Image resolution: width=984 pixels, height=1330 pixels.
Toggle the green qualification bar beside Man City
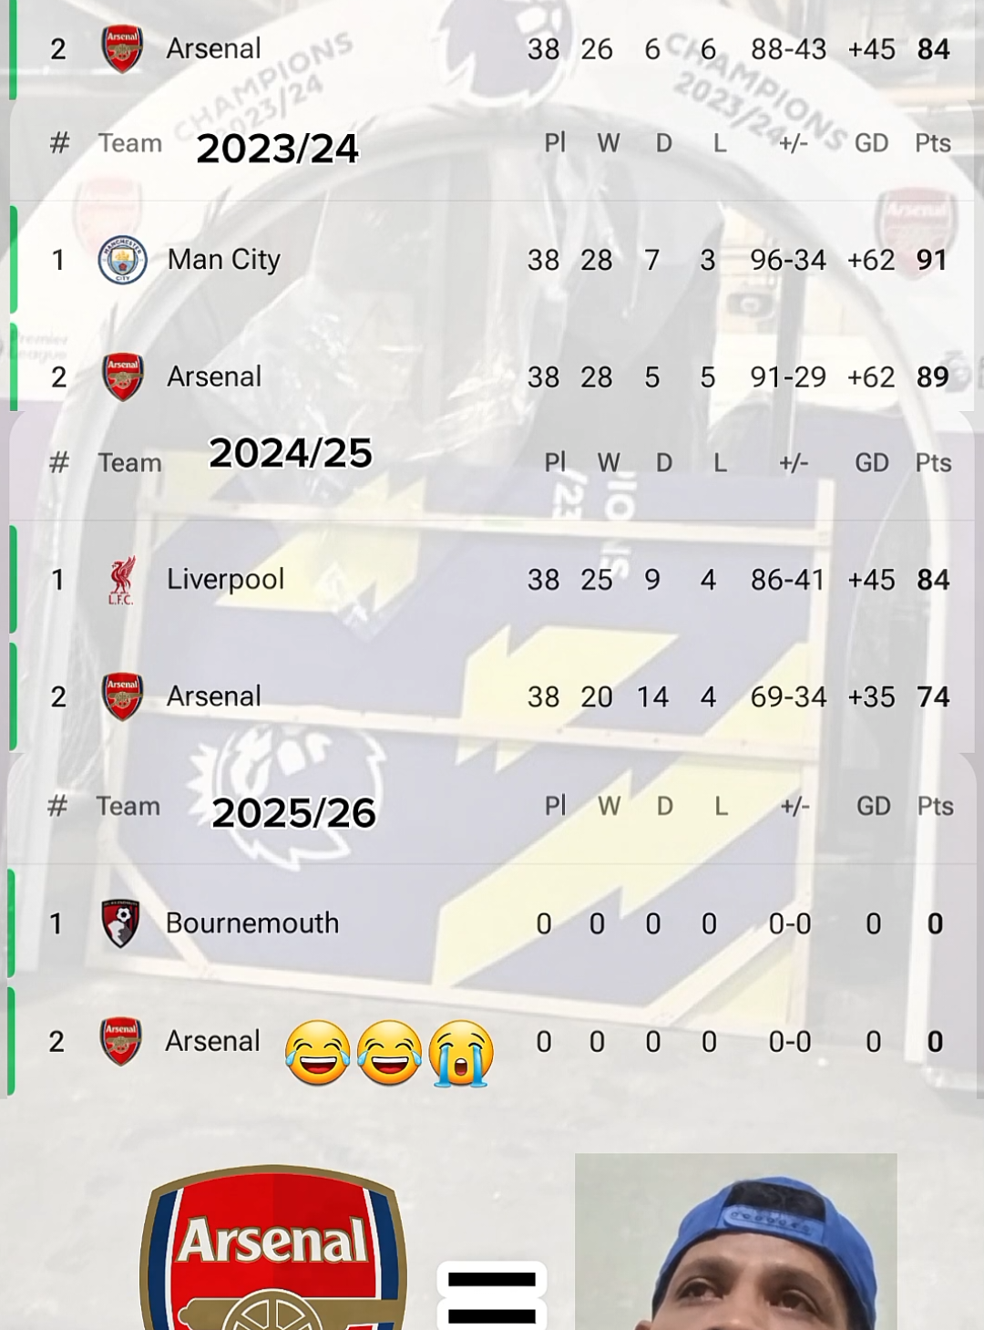tap(13, 260)
